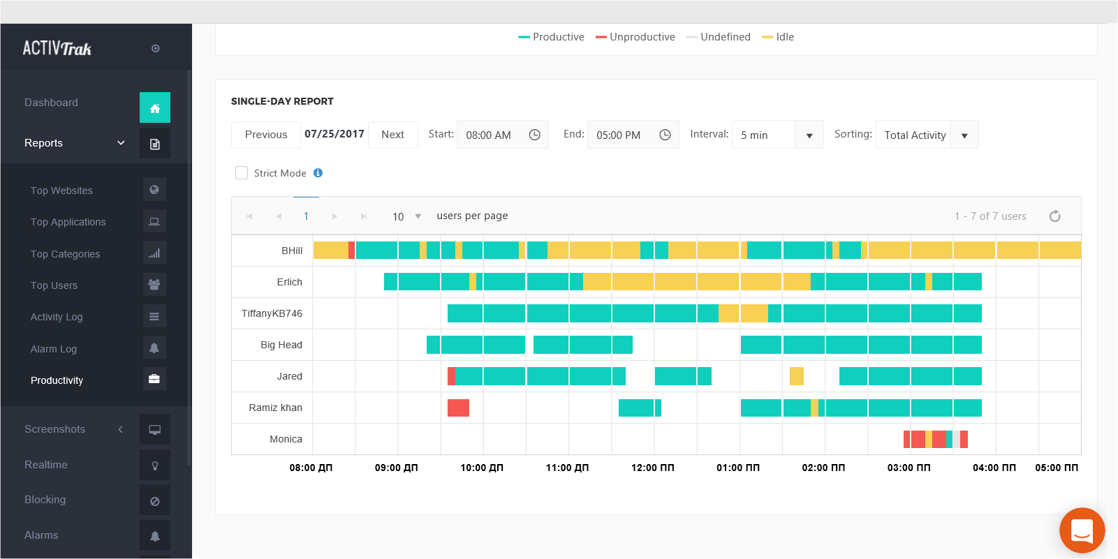Select the BHill user row label
This screenshot has width=1118, height=559.
point(292,251)
